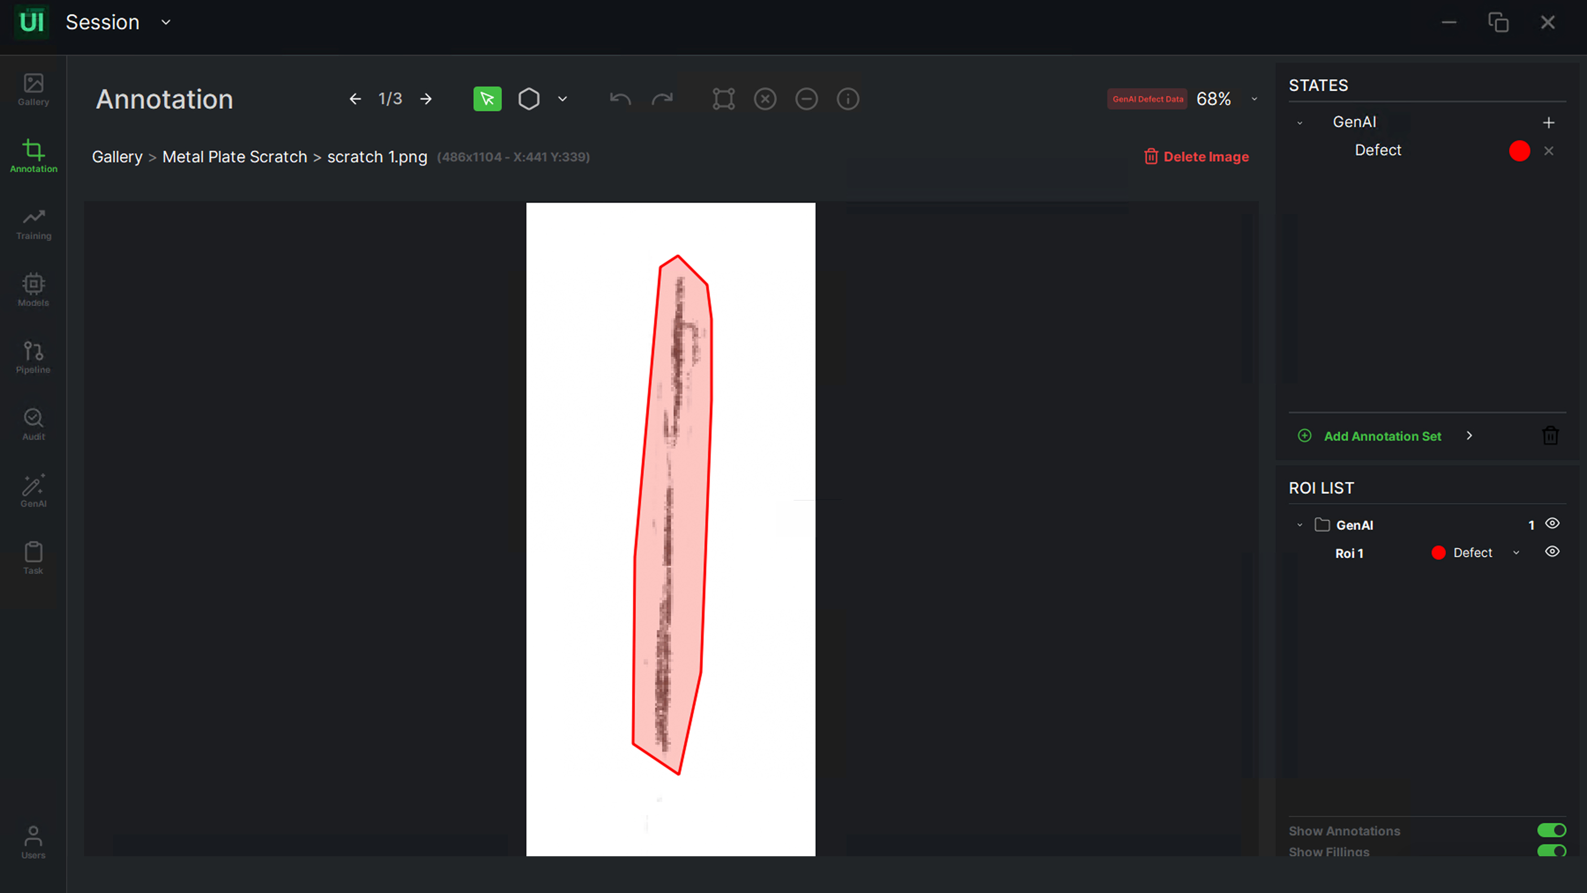Go to the Pipeline section in sidebar
The height and width of the screenshot is (893, 1587).
click(33, 358)
